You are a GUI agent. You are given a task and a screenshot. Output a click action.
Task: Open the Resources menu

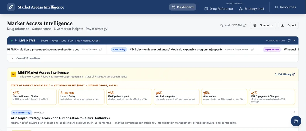(x=286, y=7)
